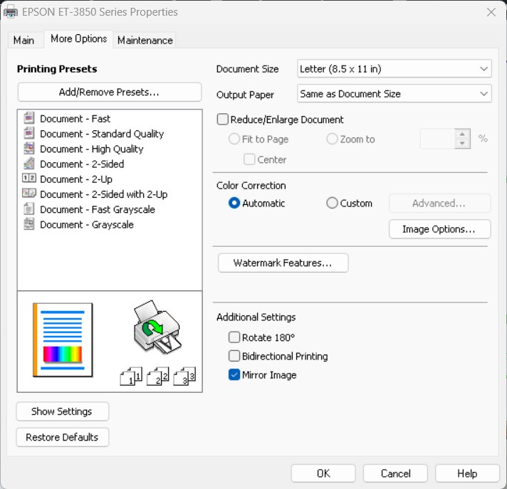Viewport: 507px width, 489px height.
Task: Open the Document Size dropdown
Action: click(394, 69)
